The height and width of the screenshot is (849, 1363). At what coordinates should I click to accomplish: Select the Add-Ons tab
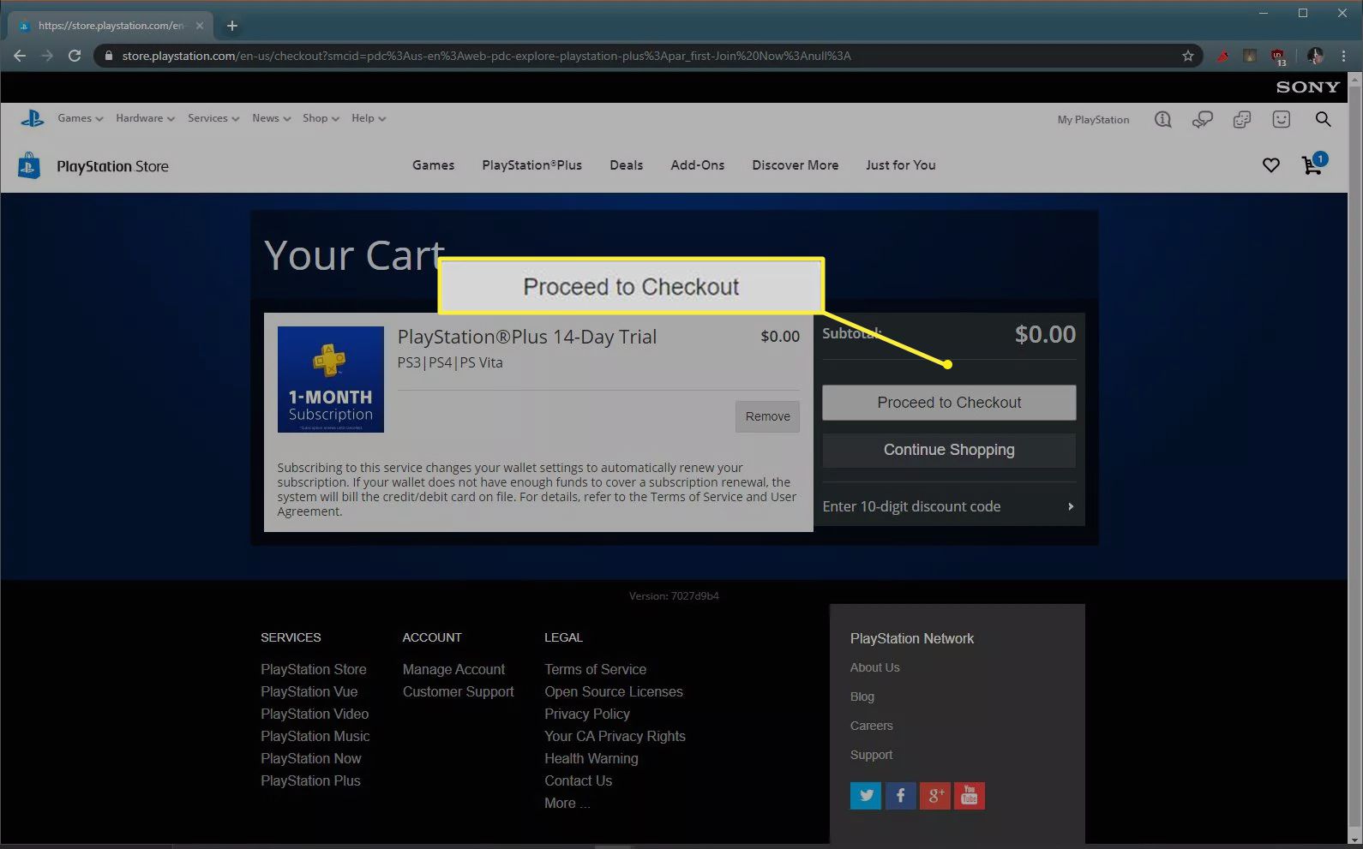(x=697, y=165)
